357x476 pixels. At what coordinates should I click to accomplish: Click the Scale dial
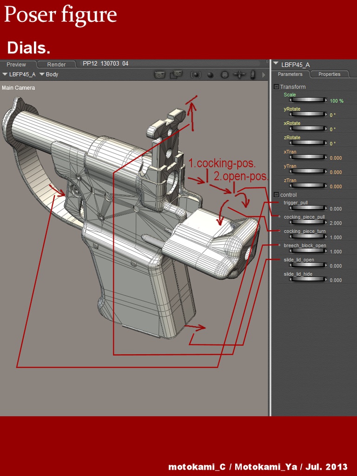(x=308, y=100)
